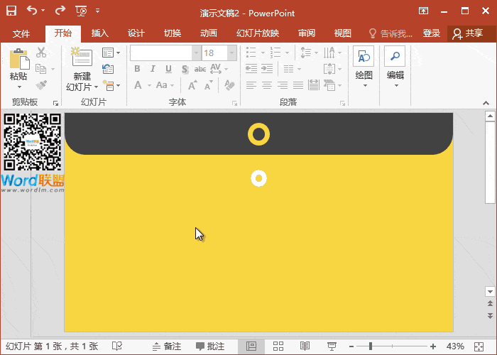Viewport: 497px width, 355px height.
Task: Click the zoom slider handle
Action: [x=370, y=346]
